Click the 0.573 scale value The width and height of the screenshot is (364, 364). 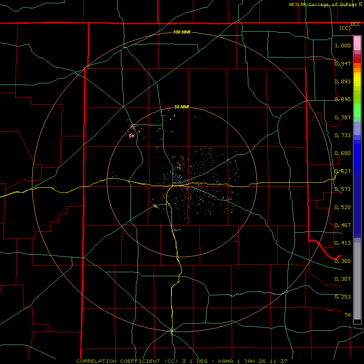pos(343,189)
